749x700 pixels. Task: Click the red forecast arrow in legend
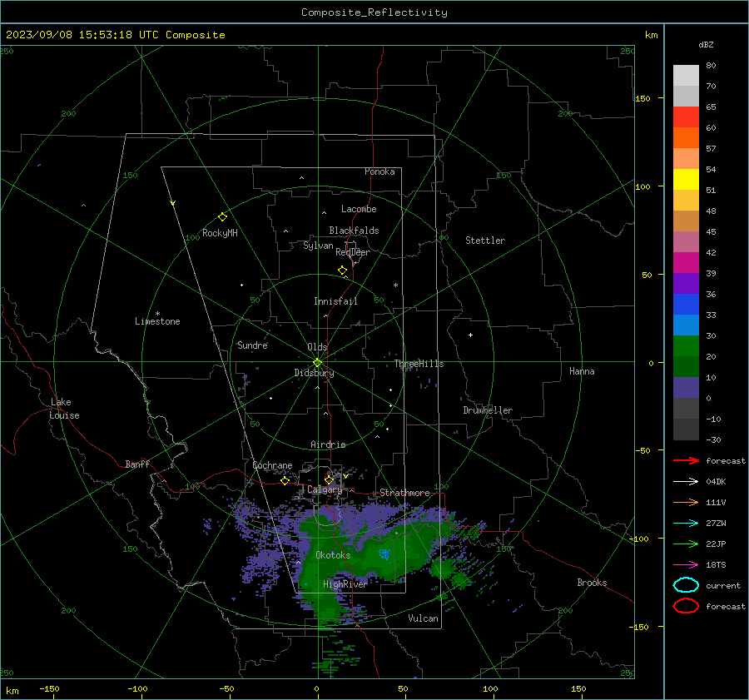(686, 460)
